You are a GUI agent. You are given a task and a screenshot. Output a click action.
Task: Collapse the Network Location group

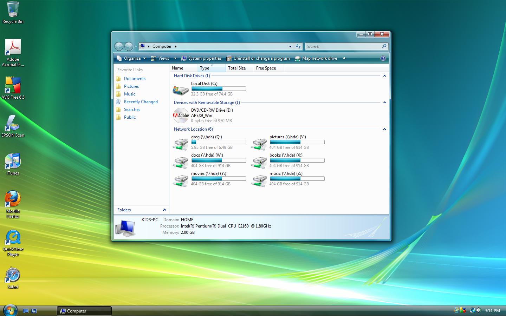(x=384, y=129)
